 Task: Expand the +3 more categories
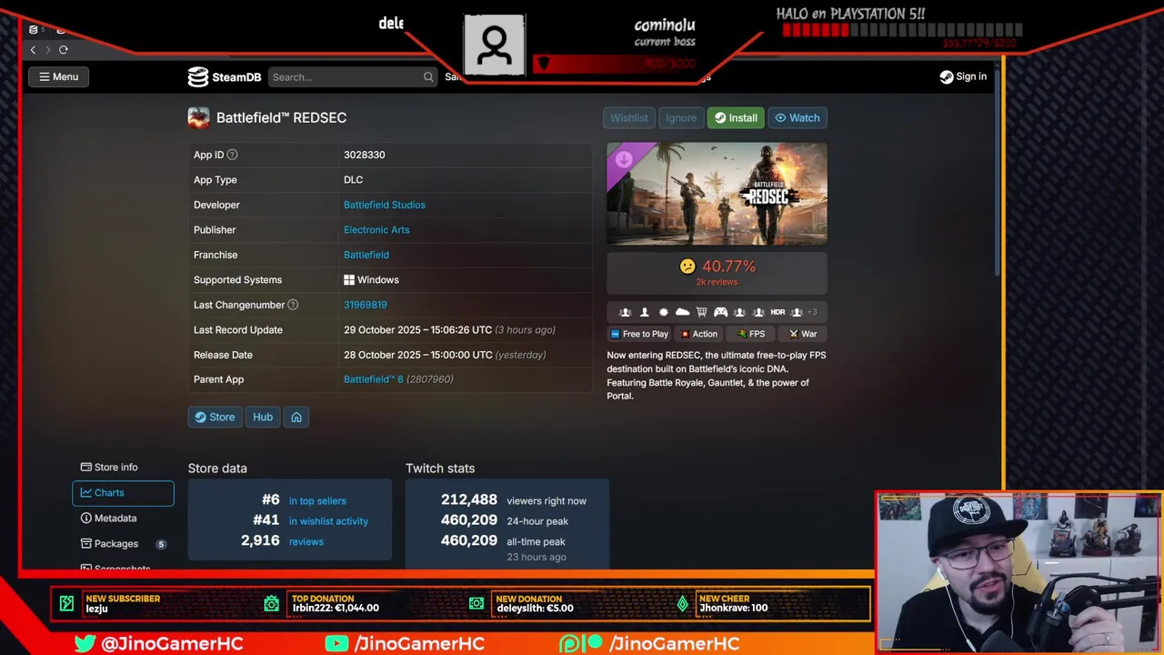812,312
